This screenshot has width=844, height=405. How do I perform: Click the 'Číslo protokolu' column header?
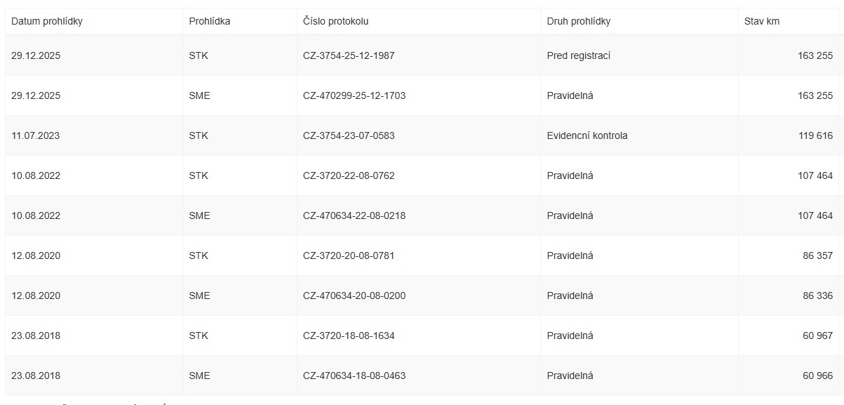click(335, 21)
